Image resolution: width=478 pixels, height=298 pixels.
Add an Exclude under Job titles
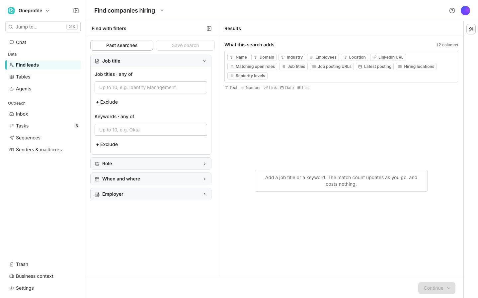click(x=107, y=102)
